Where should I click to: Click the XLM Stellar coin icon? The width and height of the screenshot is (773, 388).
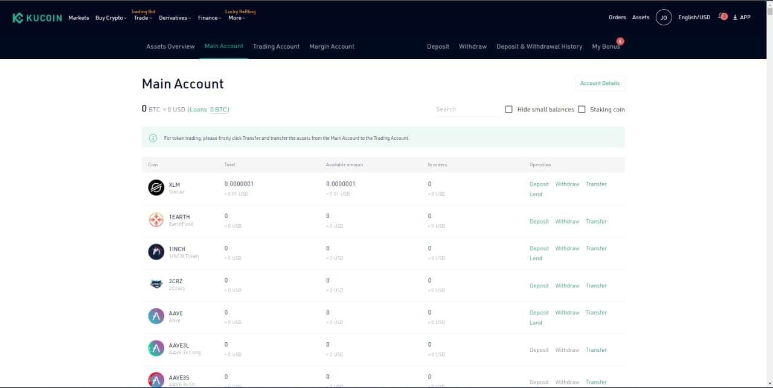click(x=156, y=187)
